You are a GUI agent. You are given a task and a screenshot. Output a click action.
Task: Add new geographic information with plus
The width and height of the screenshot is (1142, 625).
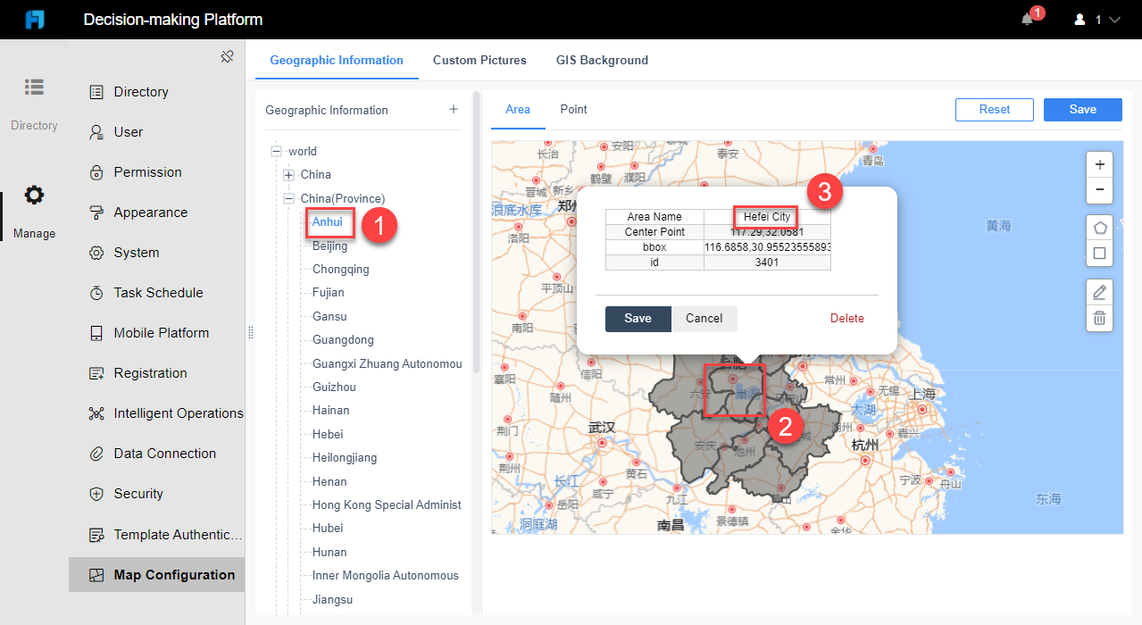coord(454,109)
